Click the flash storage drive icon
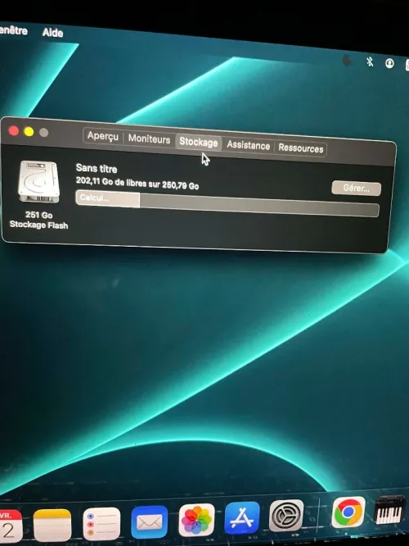This screenshot has height=546, width=409. point(39,182)
